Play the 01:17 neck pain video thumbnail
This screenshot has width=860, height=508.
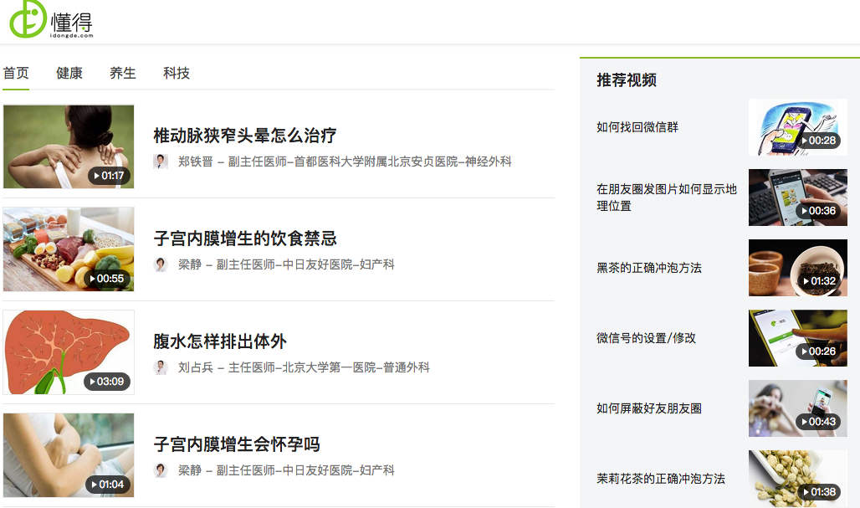pyautogui.click(x=69, y=146)
